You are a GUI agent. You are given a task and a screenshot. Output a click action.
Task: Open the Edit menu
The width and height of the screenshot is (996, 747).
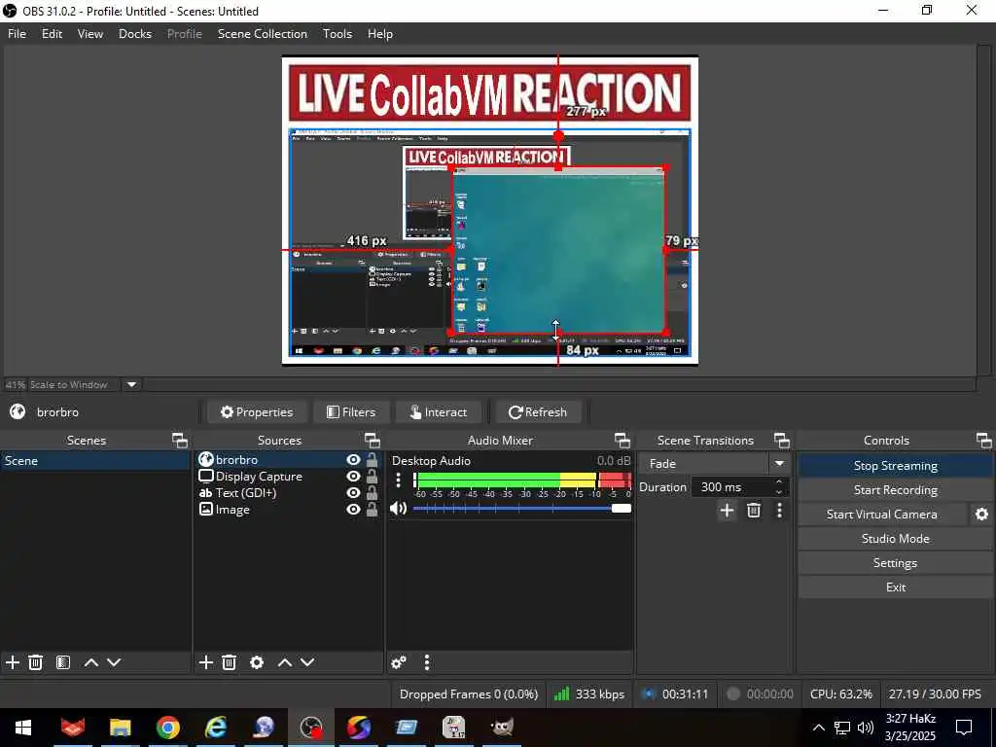[x=53, y=34]
